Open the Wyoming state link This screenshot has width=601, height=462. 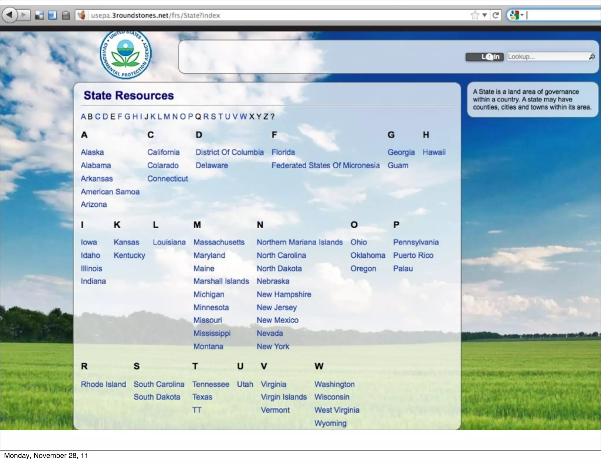tap(330, 423)
